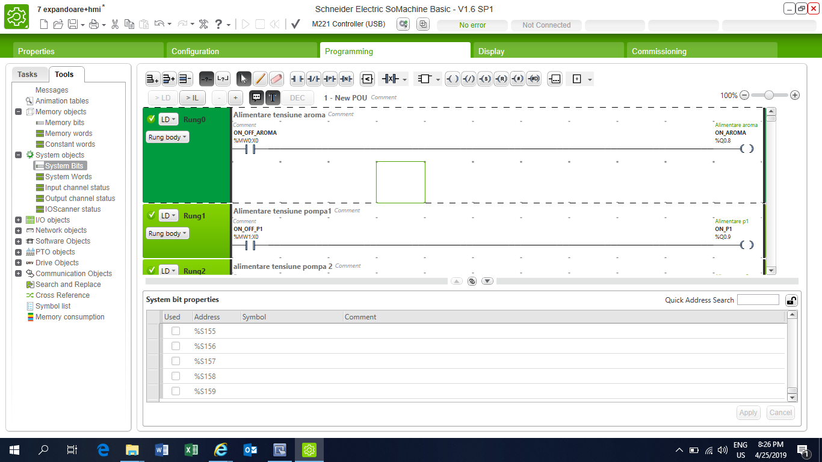Click the > IL conversion button
The image size is (822, 462).
click(x=193, y=97)
